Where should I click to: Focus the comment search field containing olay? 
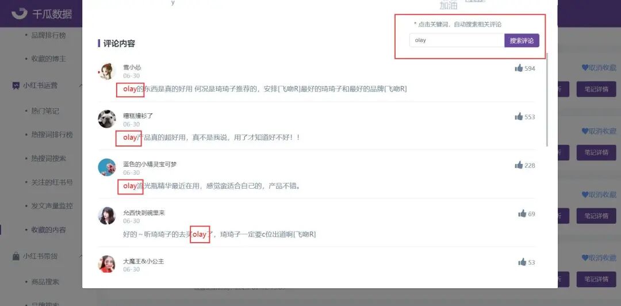pos(457,40)
